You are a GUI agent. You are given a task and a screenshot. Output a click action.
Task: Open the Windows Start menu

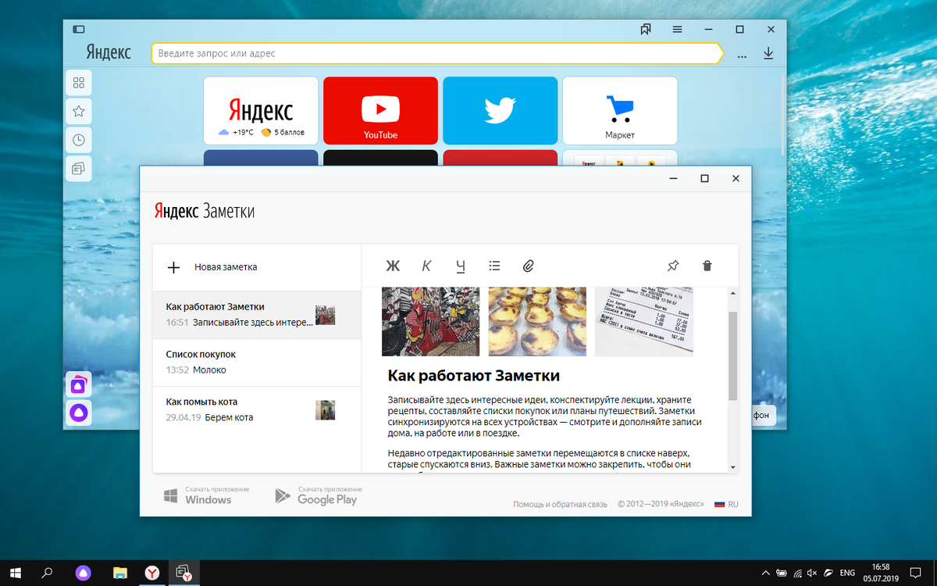tap(15, 573)
